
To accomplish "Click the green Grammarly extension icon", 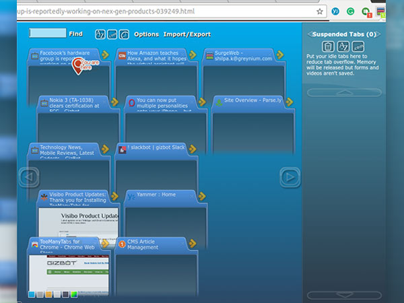I will click(x=351, y=11).
